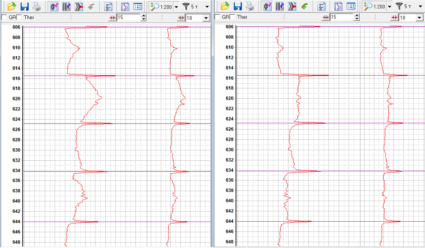The height and width of the screenshot is (248, 425).
Task: Open a file in the right window
Action: [x=225, y=6]
